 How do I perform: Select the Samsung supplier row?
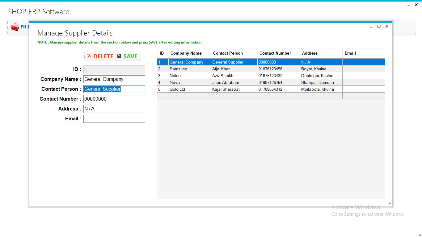(x=216, y=69)
